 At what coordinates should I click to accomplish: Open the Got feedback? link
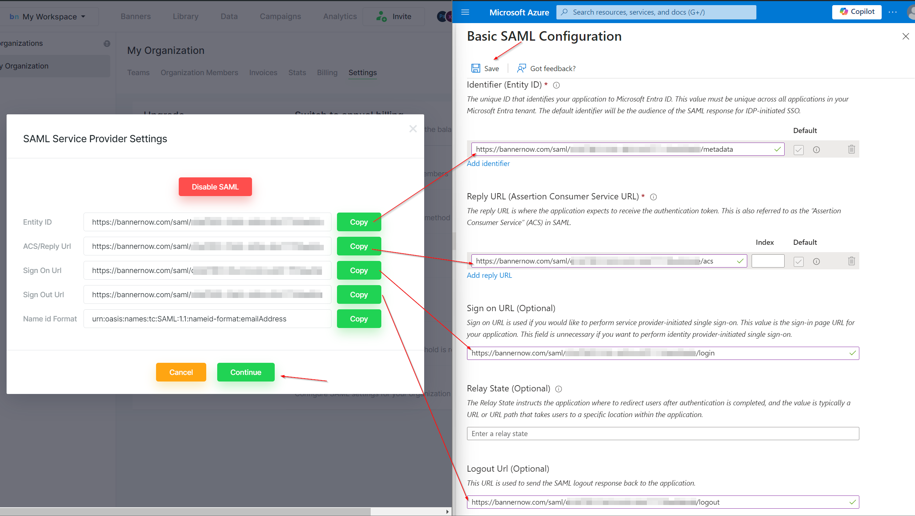546,69
